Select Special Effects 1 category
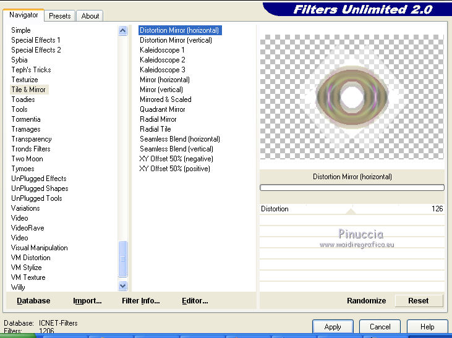 36,40
